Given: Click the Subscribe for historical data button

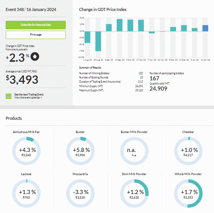Looking at the screenshot, I should [36, 25].
